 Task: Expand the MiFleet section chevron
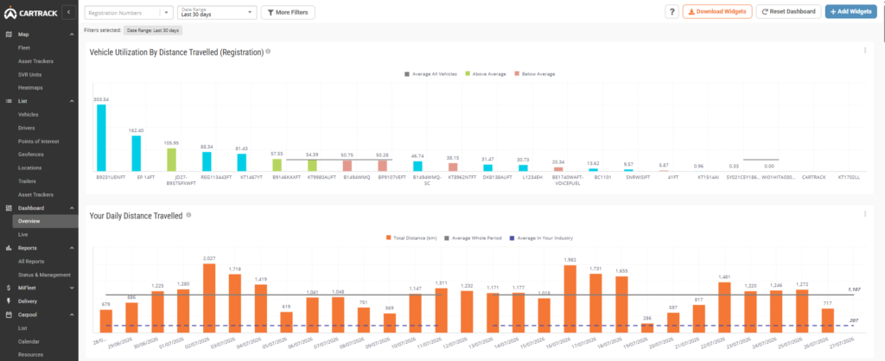tap(72, 288)
